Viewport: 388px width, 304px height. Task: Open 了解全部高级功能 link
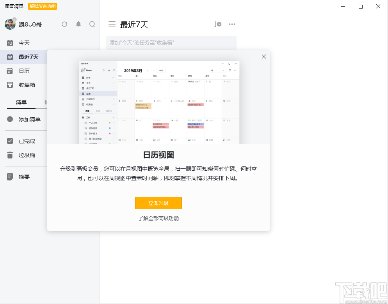click(x=158, y=218)
